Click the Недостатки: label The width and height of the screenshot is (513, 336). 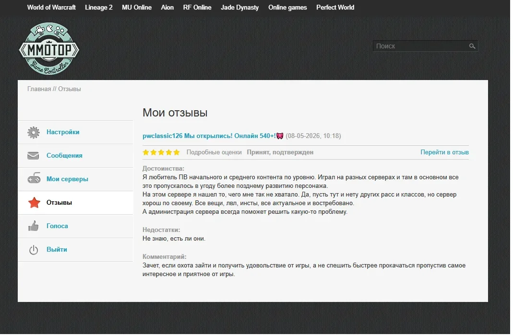(162, 231)
